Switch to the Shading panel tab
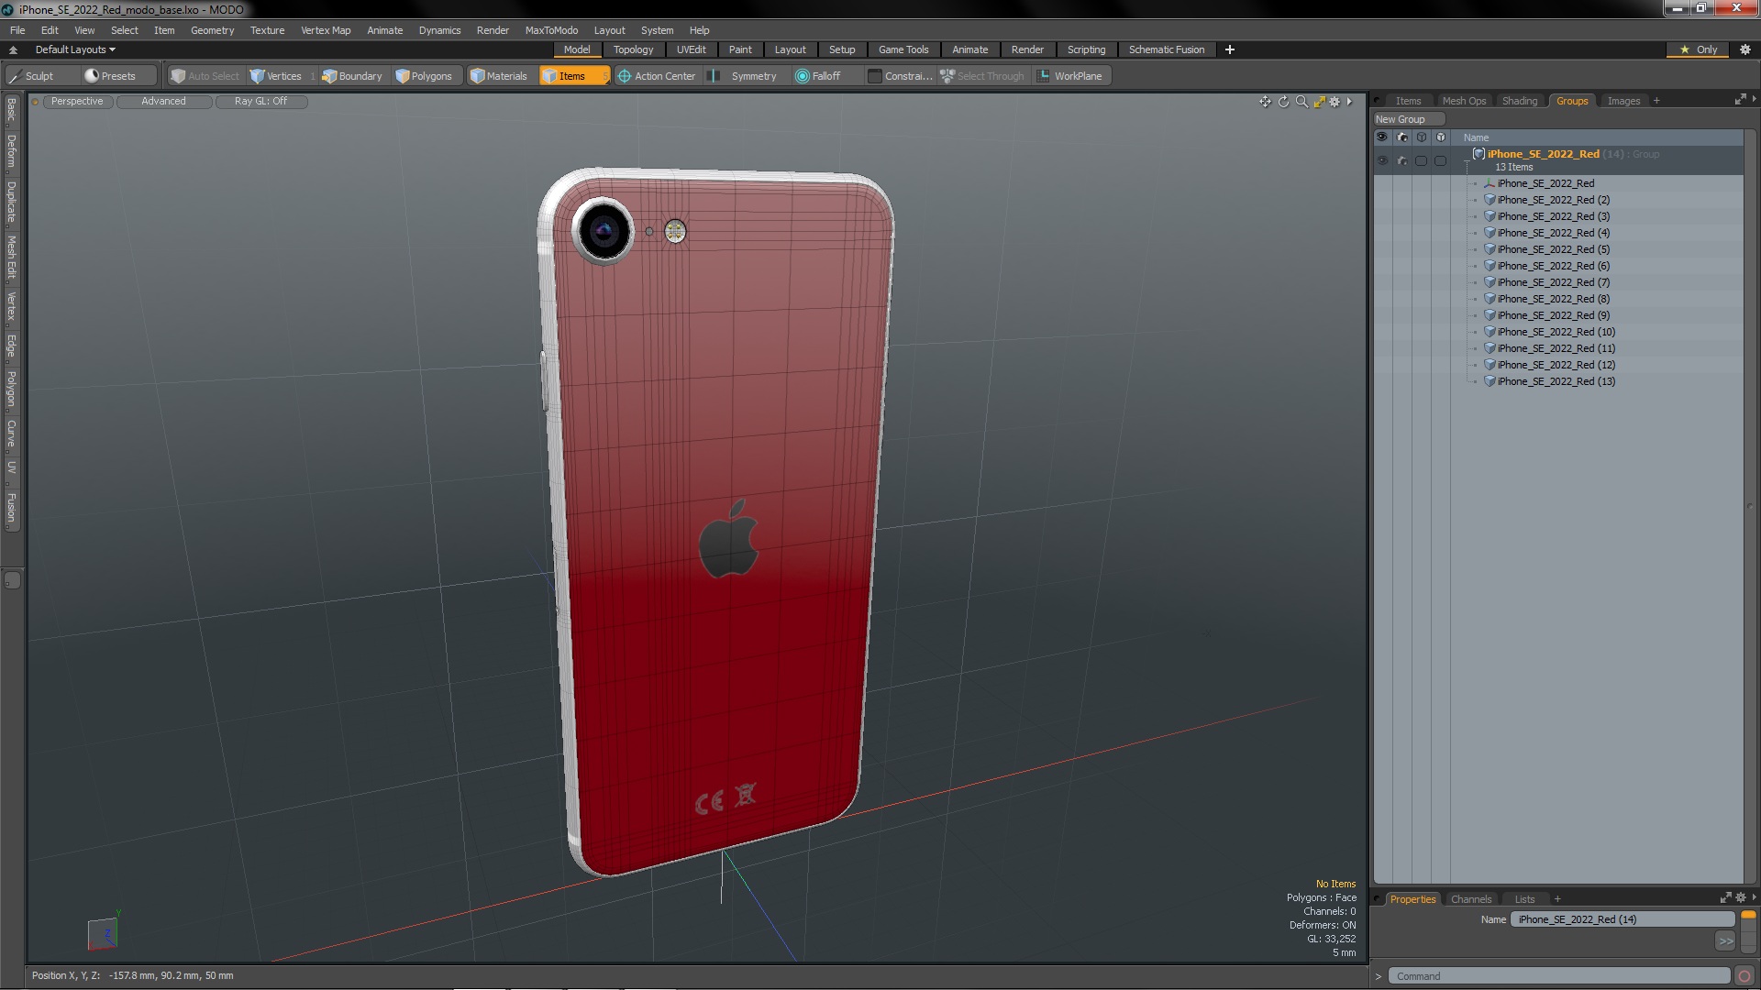 1519,101
